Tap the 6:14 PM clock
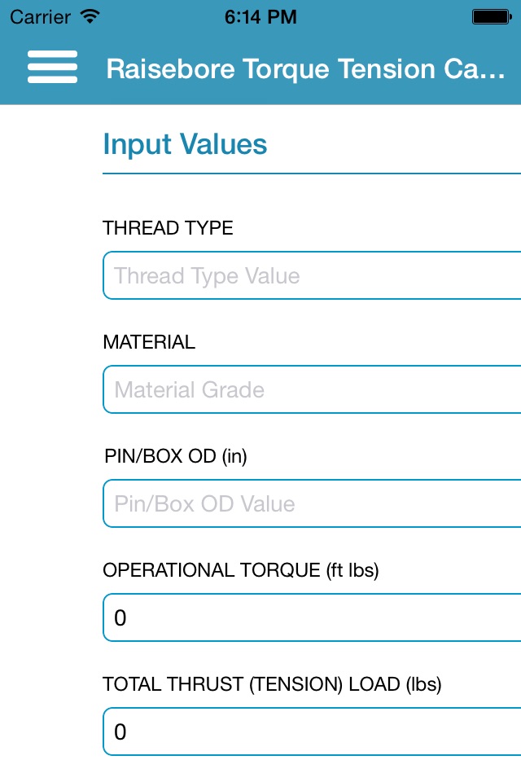The width and height of the screenshot is (521, 782). (x=260, y=17)
